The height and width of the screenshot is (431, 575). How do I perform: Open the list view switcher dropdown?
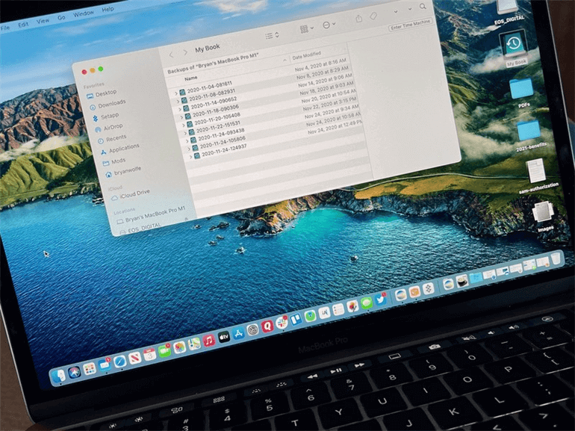[272, 35]
